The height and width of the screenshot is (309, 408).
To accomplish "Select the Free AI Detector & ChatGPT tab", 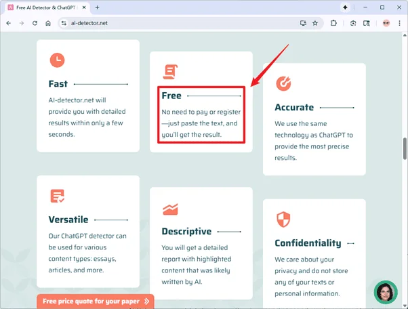I will pyautogui.click(x=45, y=7).
